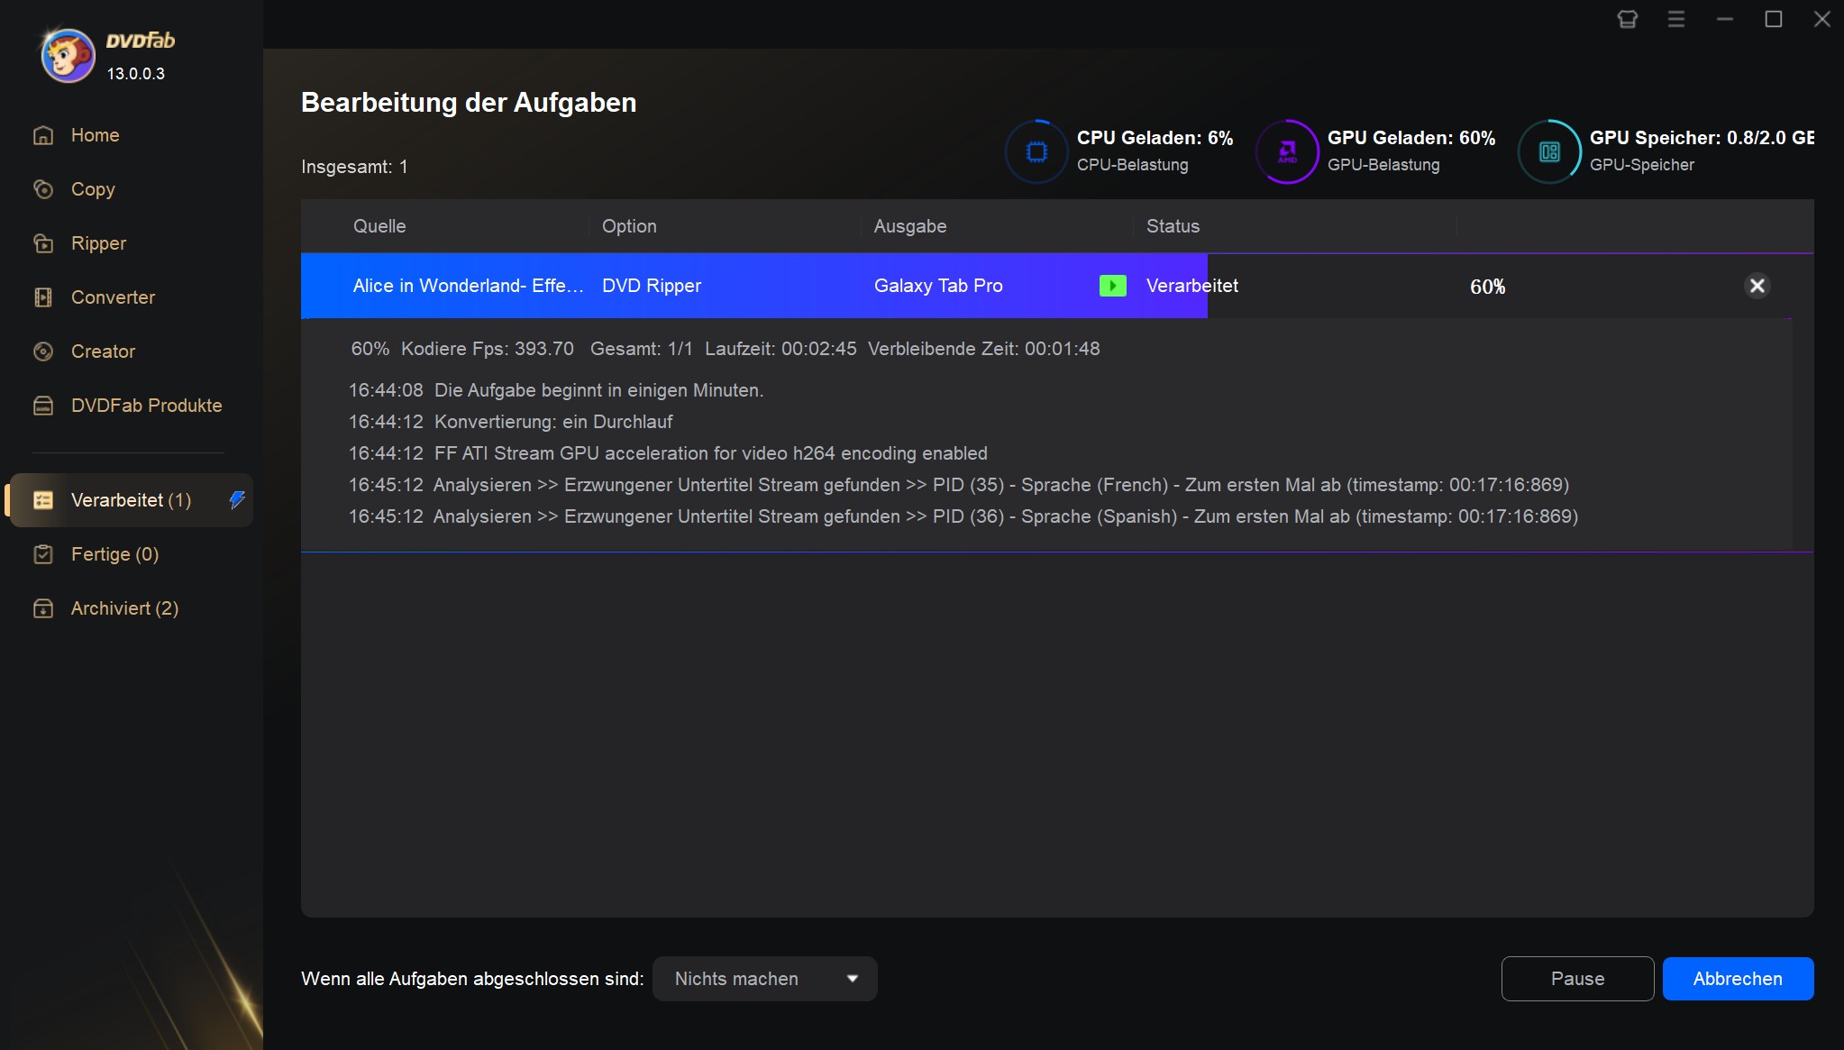Expand the hamburger menu icon
This screenshot has height=1050, width=1844.
[x=1675, y=18]
